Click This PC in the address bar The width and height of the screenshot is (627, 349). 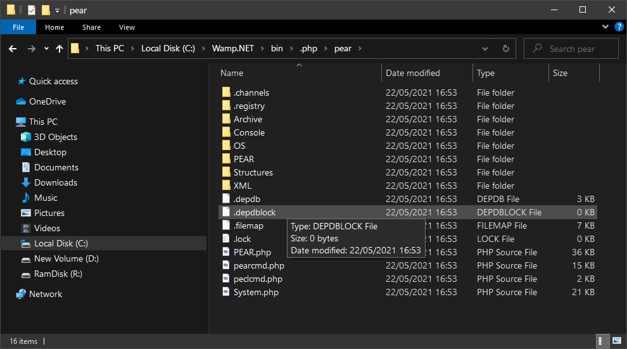click(x=110, y=48)
